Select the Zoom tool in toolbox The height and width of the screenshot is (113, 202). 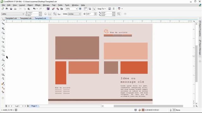(3, 33)
